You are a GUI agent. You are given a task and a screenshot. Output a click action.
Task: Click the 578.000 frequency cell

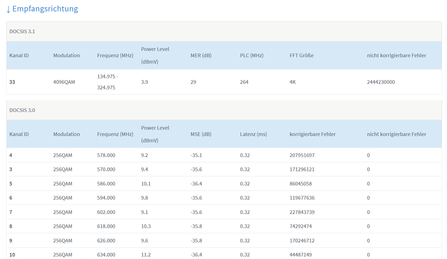point(106,155)
